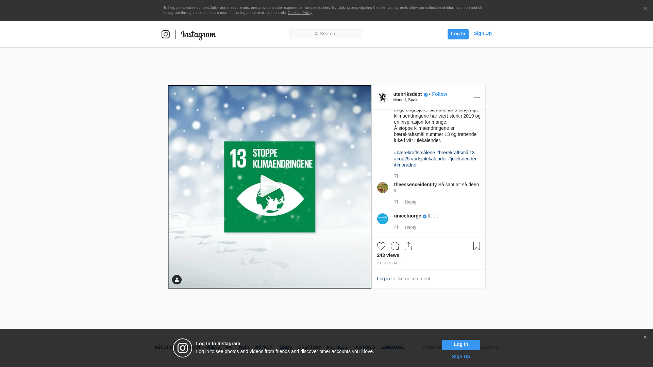Open the #cop25 hashtag link

click(x=402, y=159)
